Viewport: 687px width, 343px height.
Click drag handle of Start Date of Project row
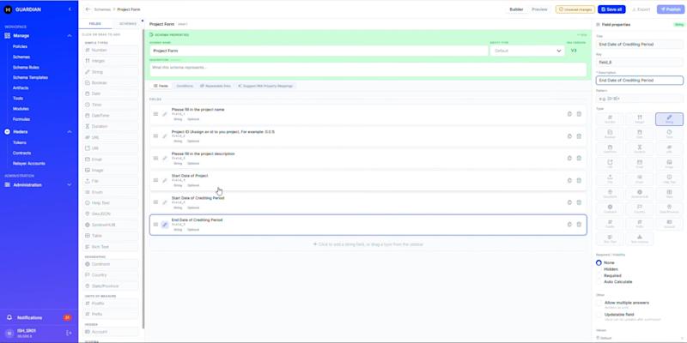pyautogui.click(x=155, y=180)
